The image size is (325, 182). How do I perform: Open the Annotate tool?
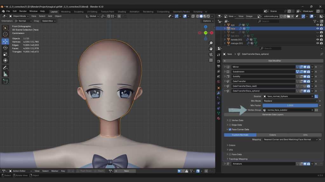tap(5, 68)
